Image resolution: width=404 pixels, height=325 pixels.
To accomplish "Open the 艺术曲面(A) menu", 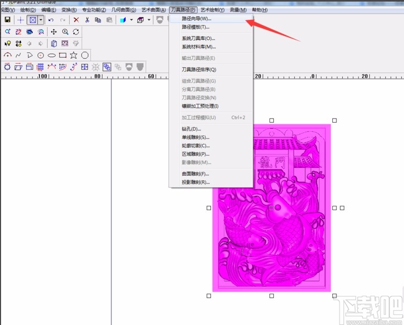I will pyautogui.click(x=153, y=10).
